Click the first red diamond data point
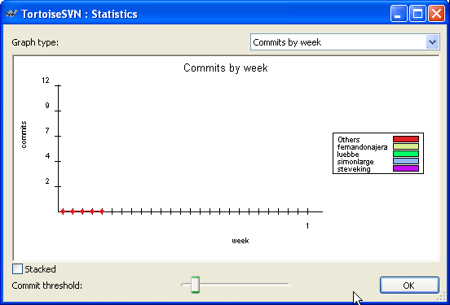The image size is (450, 305). 63,211
